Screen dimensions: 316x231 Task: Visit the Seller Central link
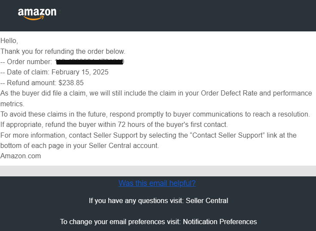(207, 201)
